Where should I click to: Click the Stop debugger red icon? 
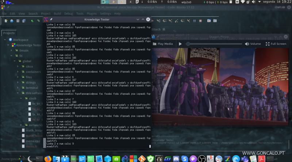(200, 21)
